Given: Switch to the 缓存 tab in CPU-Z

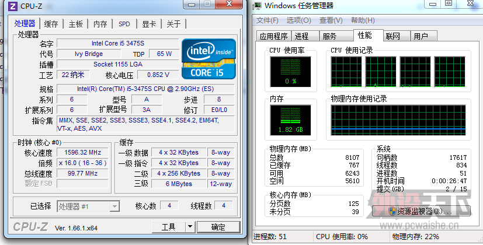Looking at the screenshot, I should coord(51,24).
